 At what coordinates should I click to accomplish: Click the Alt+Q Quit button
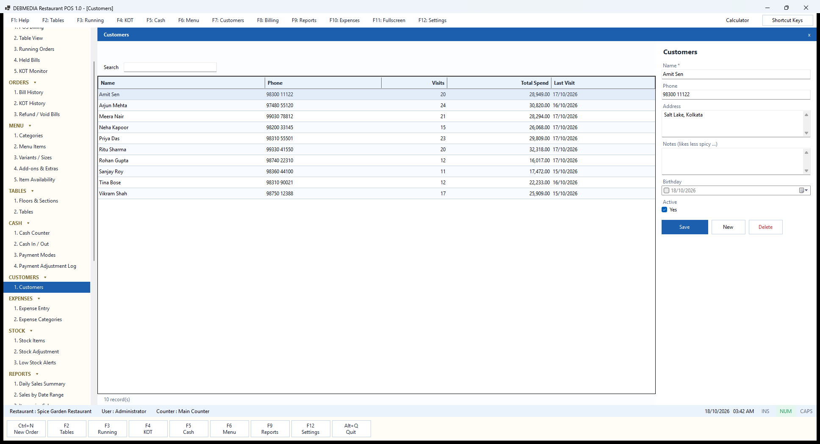pos(351,429)
